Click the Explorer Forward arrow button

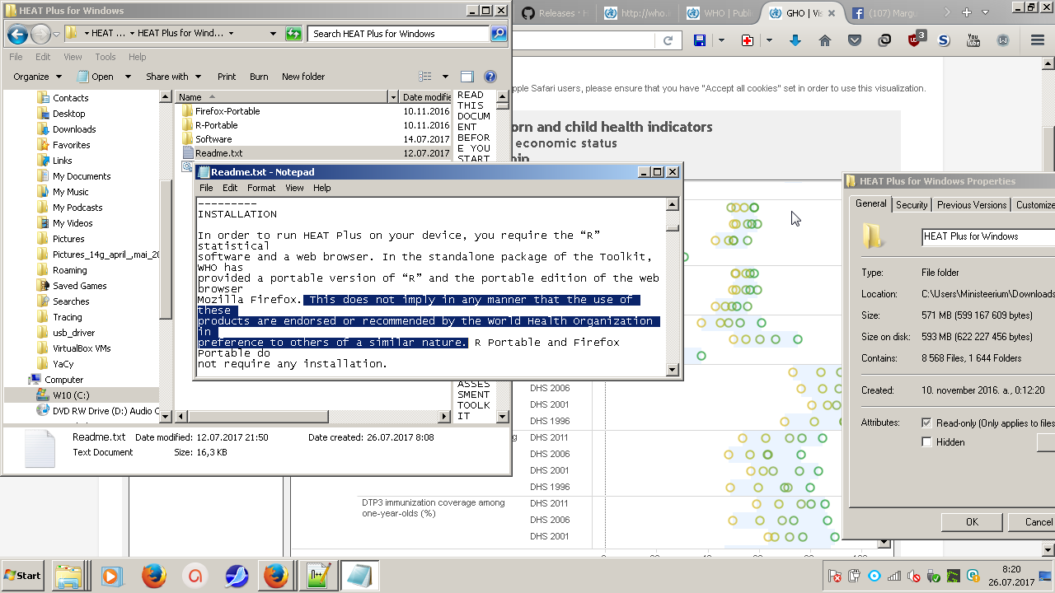40,34
